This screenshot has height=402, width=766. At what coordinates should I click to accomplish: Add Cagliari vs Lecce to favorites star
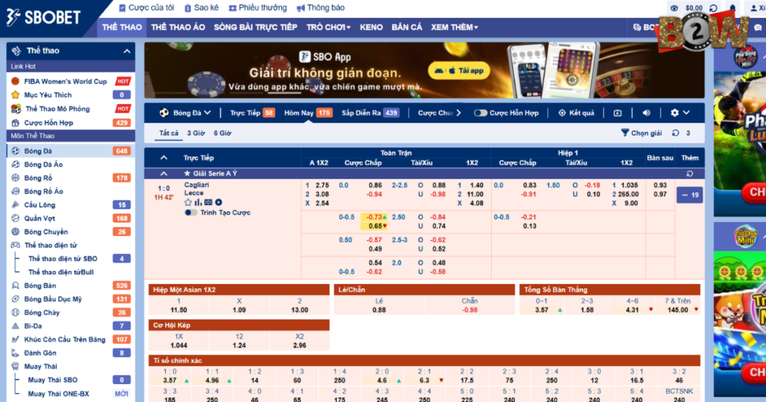[x=188, y=202]
